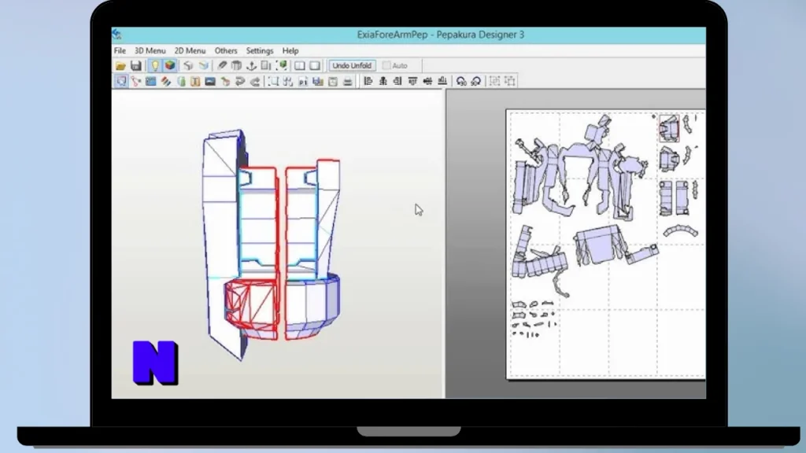Click the align bottom icon

click(x=442, y=81)
